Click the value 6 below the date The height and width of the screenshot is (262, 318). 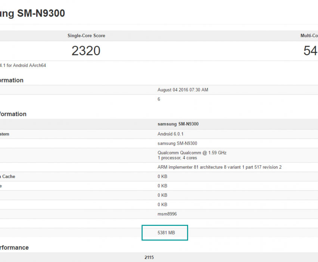click(x=159, y=99)
